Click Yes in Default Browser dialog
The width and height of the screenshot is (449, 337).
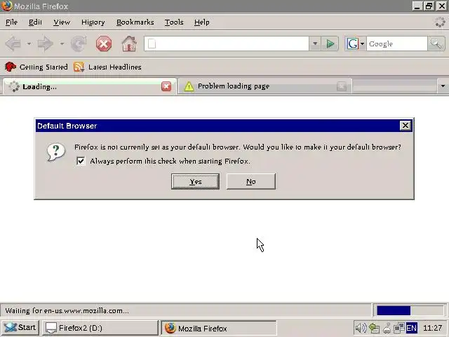click(x=195, y=181)
